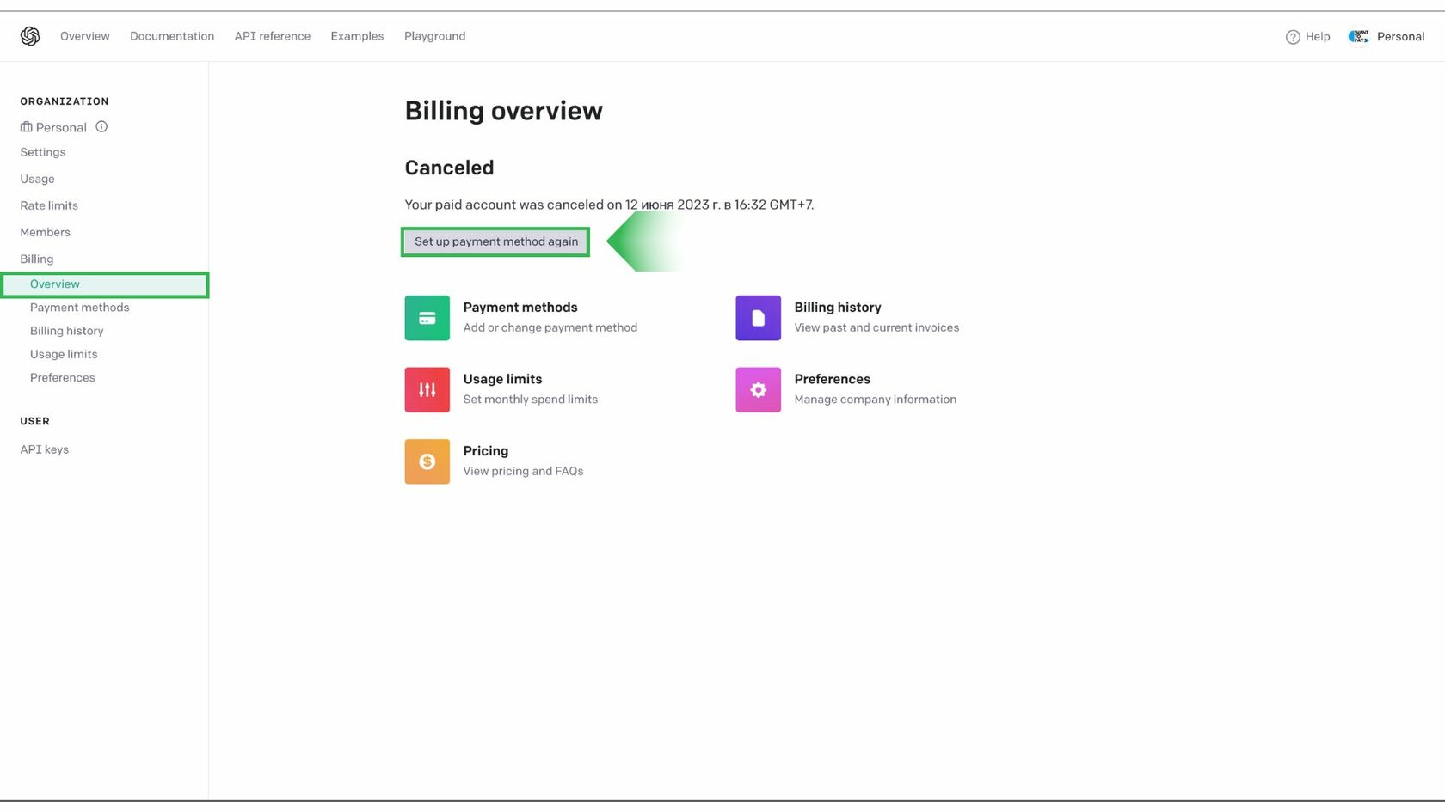Open the Personal account avatar menu
This screenshot has width=1445, height=812.
pos(1358,36)
